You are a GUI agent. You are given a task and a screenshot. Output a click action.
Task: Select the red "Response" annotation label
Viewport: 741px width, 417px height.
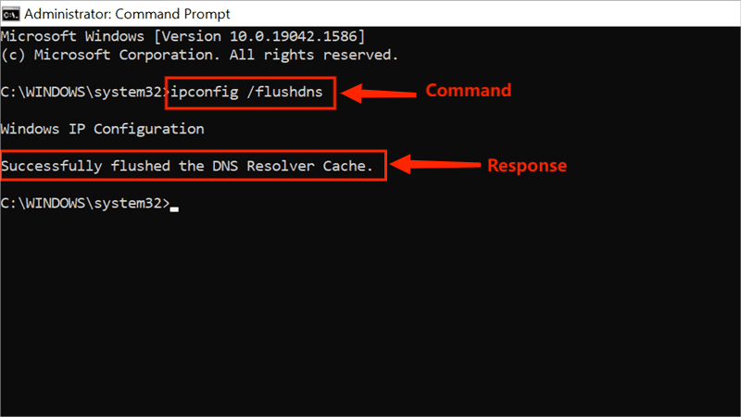pos(526,166)
